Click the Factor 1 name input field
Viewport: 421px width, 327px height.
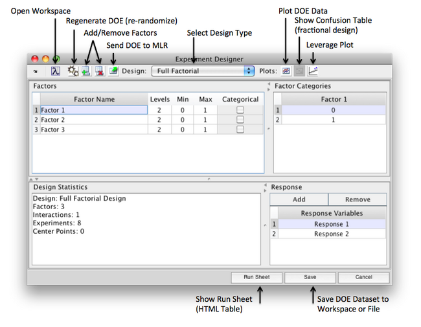[93, 110]
